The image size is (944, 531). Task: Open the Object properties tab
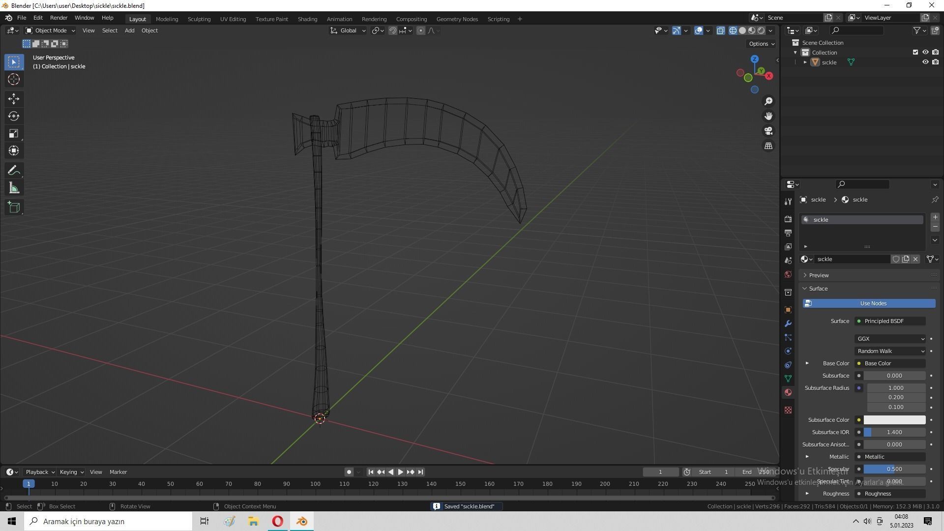[788, 310]
